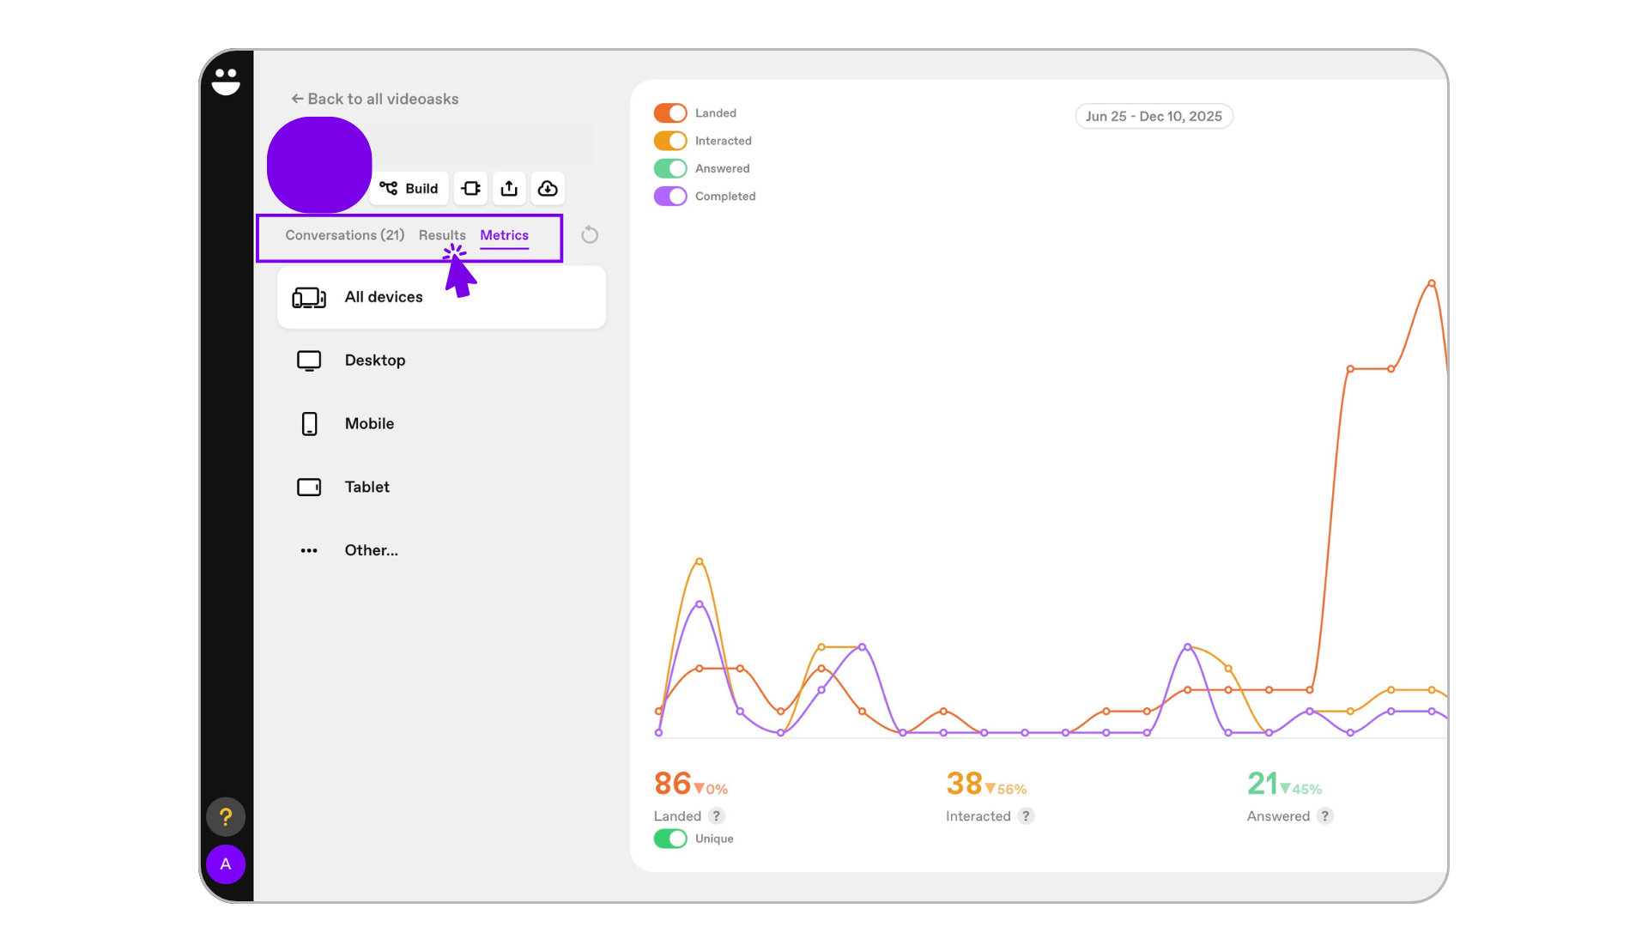1648x927 pixels.
Task: Open the help question mark icon
Action: pyautogui.click(x=226, y=816)
